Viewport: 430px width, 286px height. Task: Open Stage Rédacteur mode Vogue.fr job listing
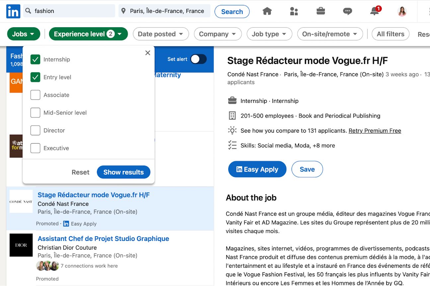point(94,195)
